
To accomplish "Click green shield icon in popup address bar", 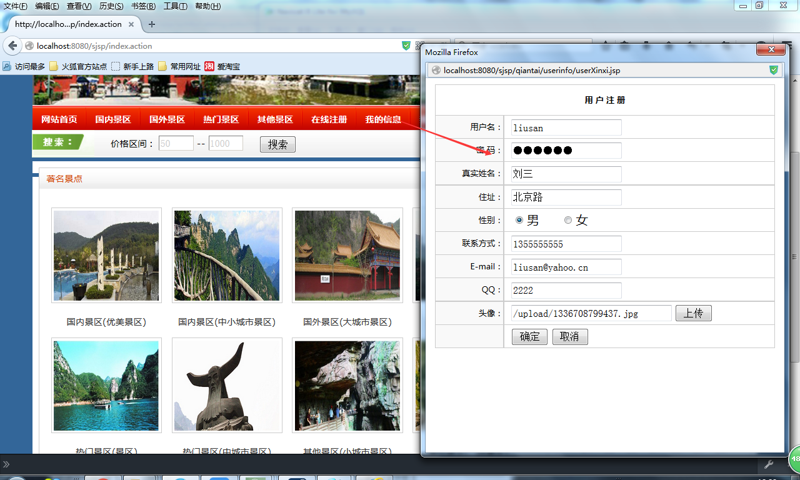I will click(773, 70).
